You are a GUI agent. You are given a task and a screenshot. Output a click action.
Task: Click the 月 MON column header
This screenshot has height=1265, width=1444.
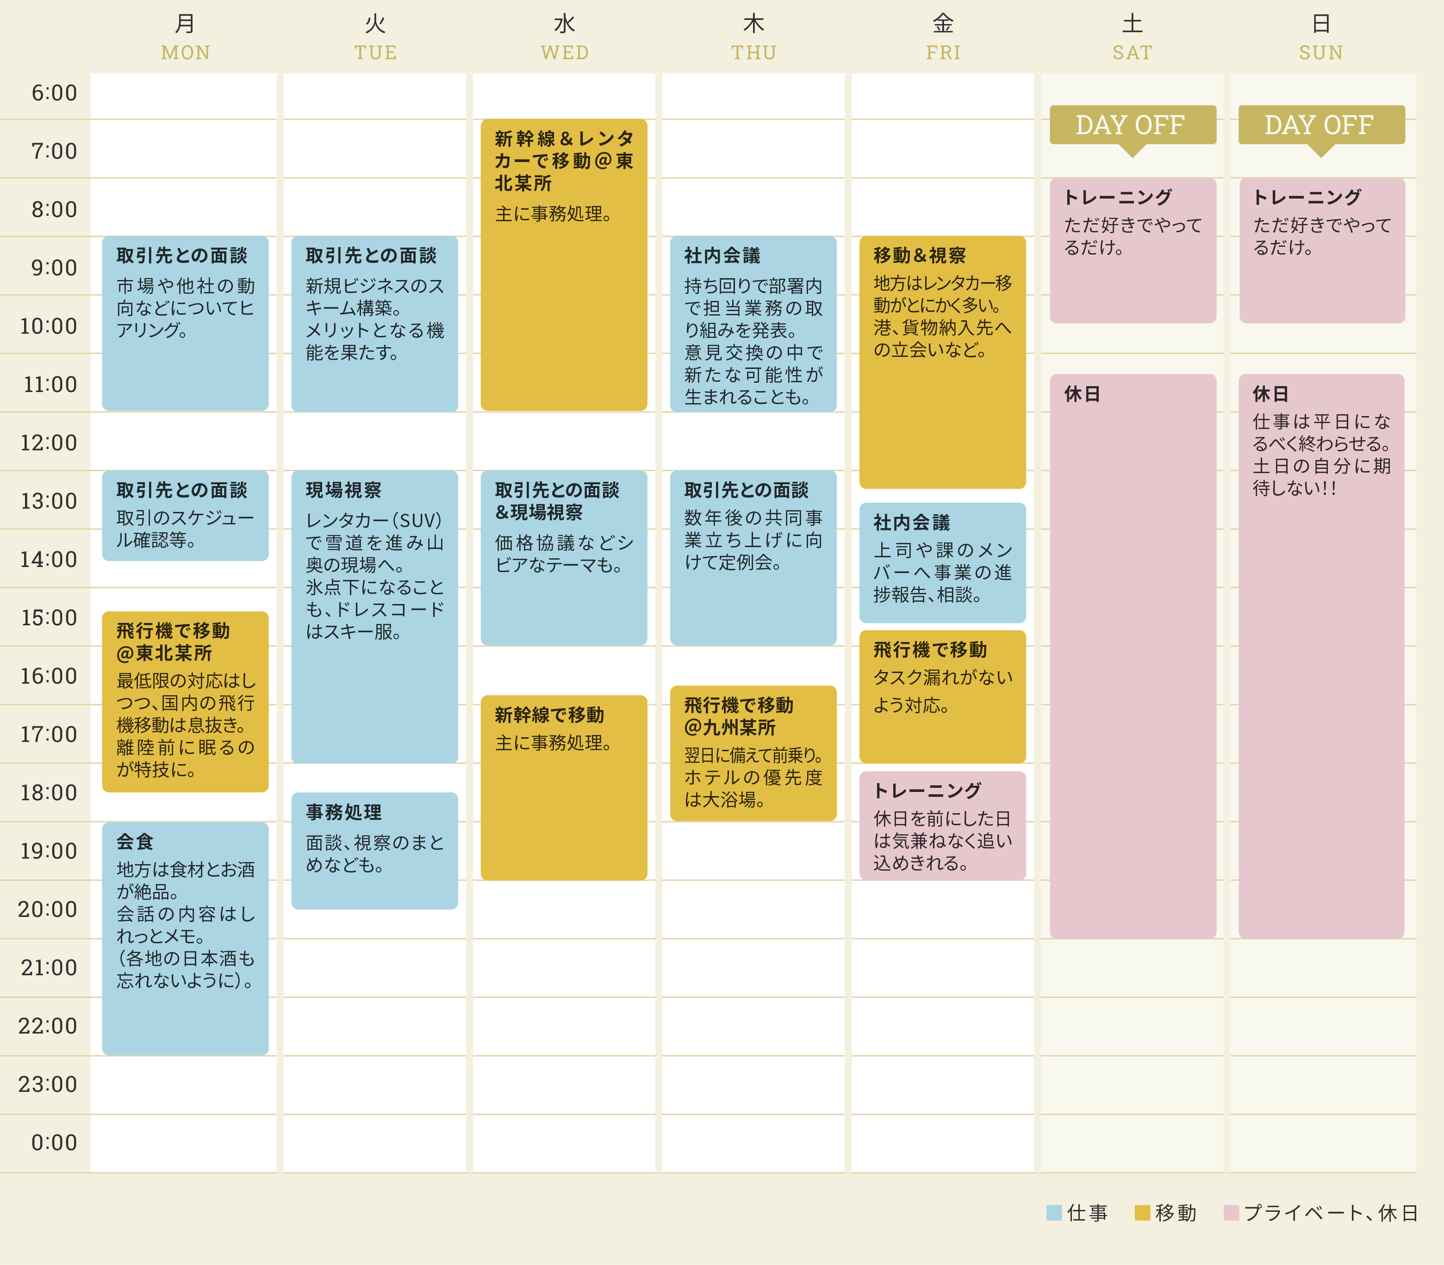point(185,37)
